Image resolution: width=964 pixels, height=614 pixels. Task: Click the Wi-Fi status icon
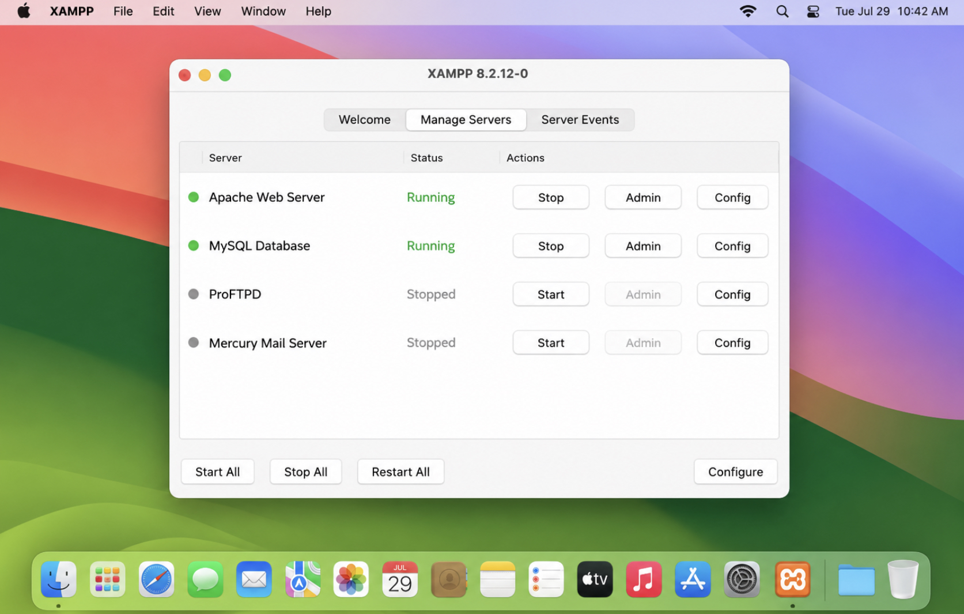tap(748, 11)
